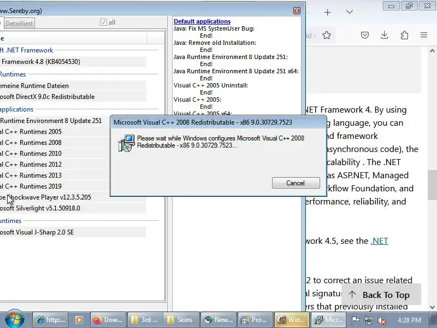Open the Firefox list all tabs dropdown
Viewport: 437px width, 328px height.
pos(349,12)
